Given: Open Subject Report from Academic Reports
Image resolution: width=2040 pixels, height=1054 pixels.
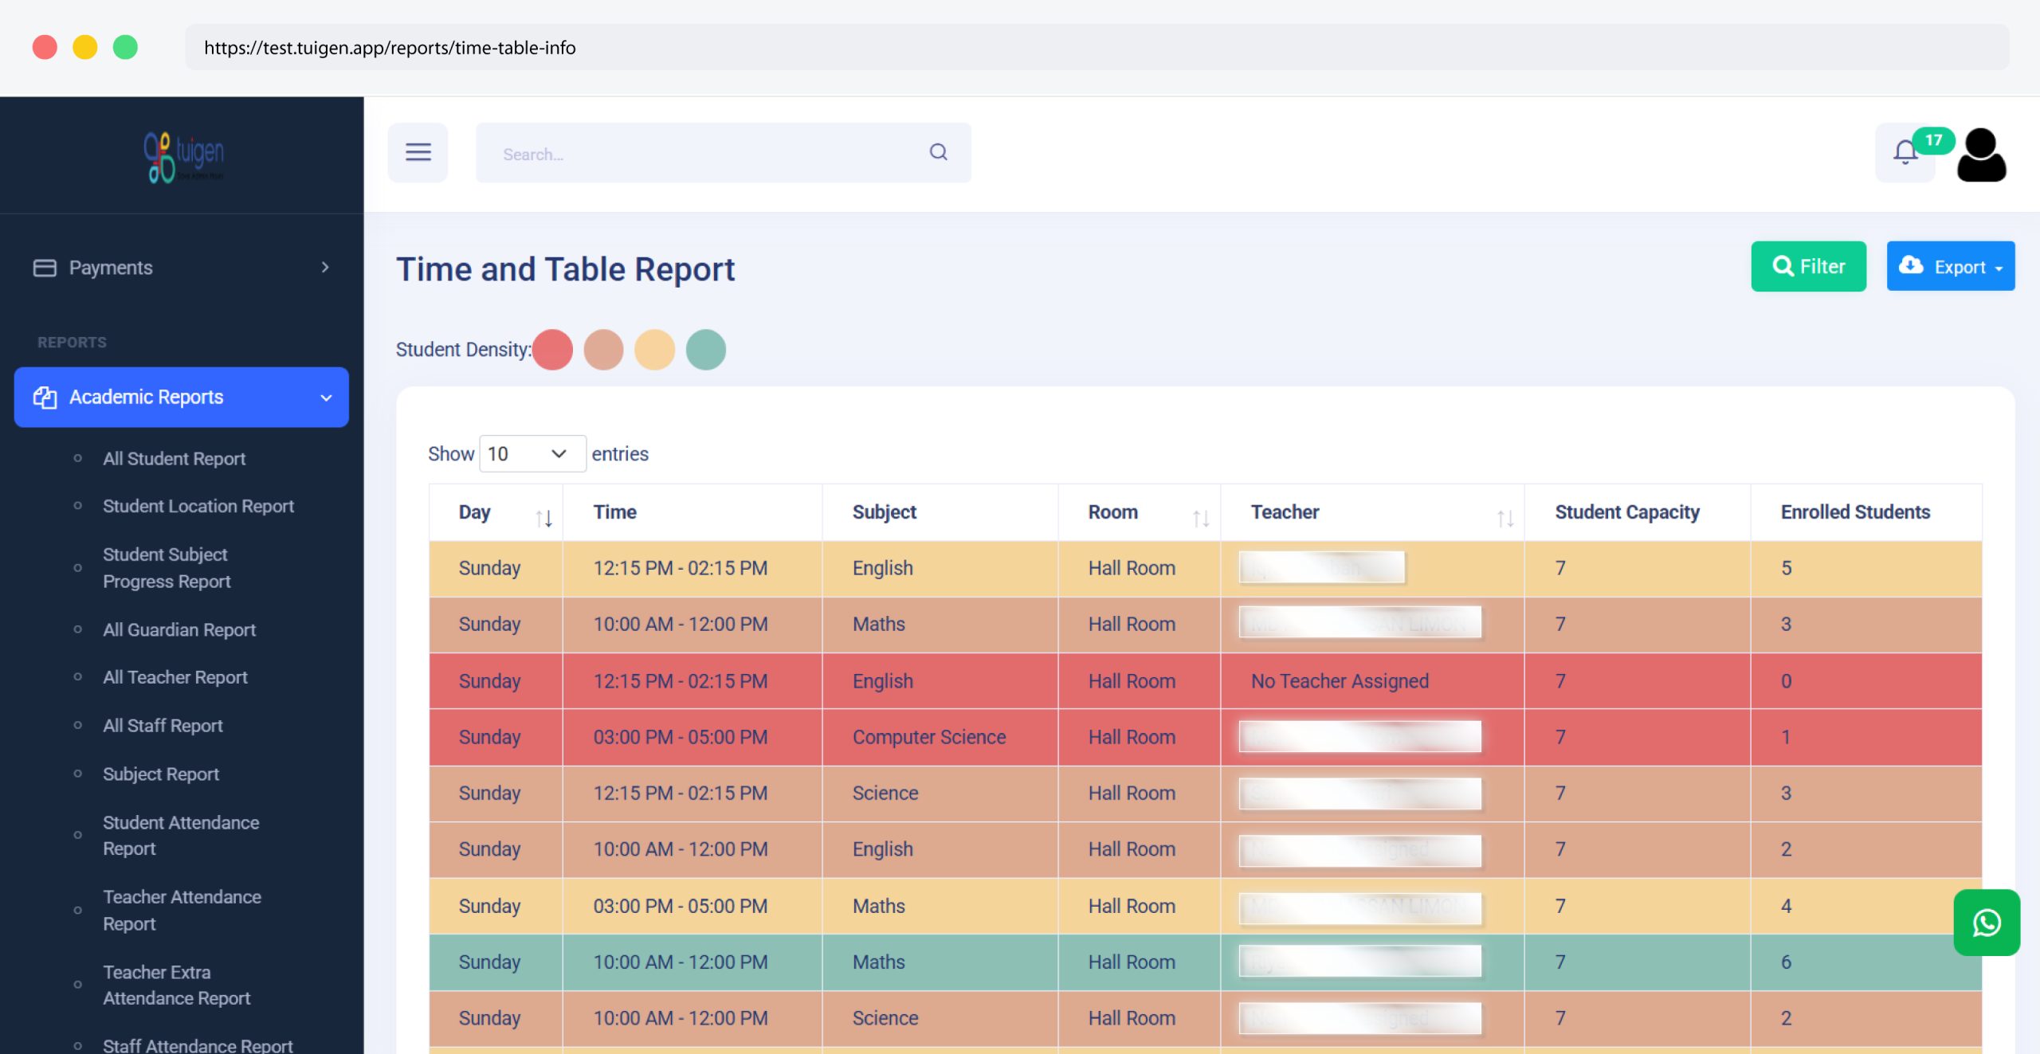Looking at the screenshot, I should (x=161, y=774).
